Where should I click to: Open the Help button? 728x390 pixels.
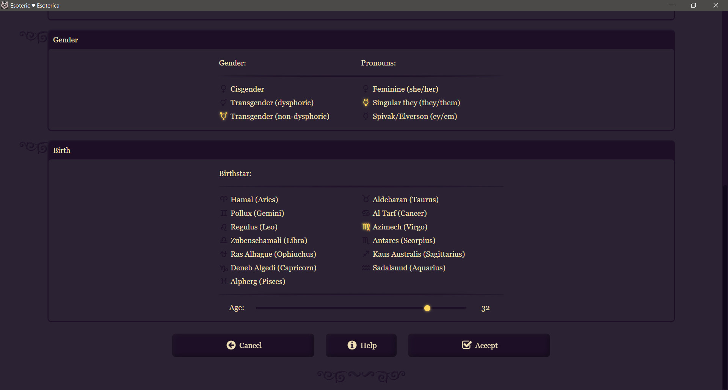(x=361, y=345)
